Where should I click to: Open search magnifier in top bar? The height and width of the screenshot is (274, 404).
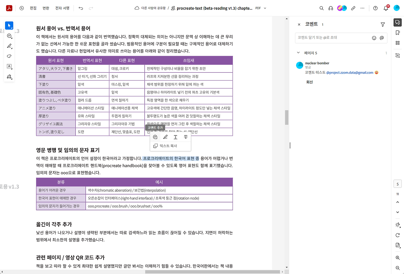(322, 8)
